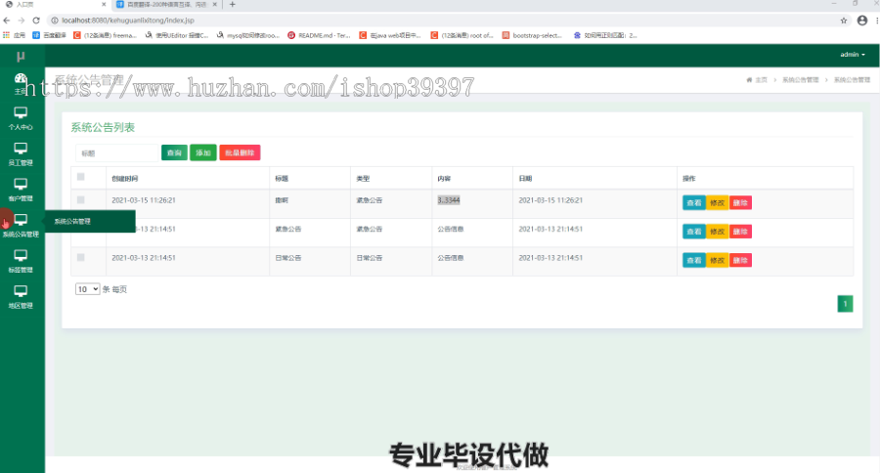Screen dimensions: 880x473
Task: Open the freema... bookmark
Action: tap(106, 35)
